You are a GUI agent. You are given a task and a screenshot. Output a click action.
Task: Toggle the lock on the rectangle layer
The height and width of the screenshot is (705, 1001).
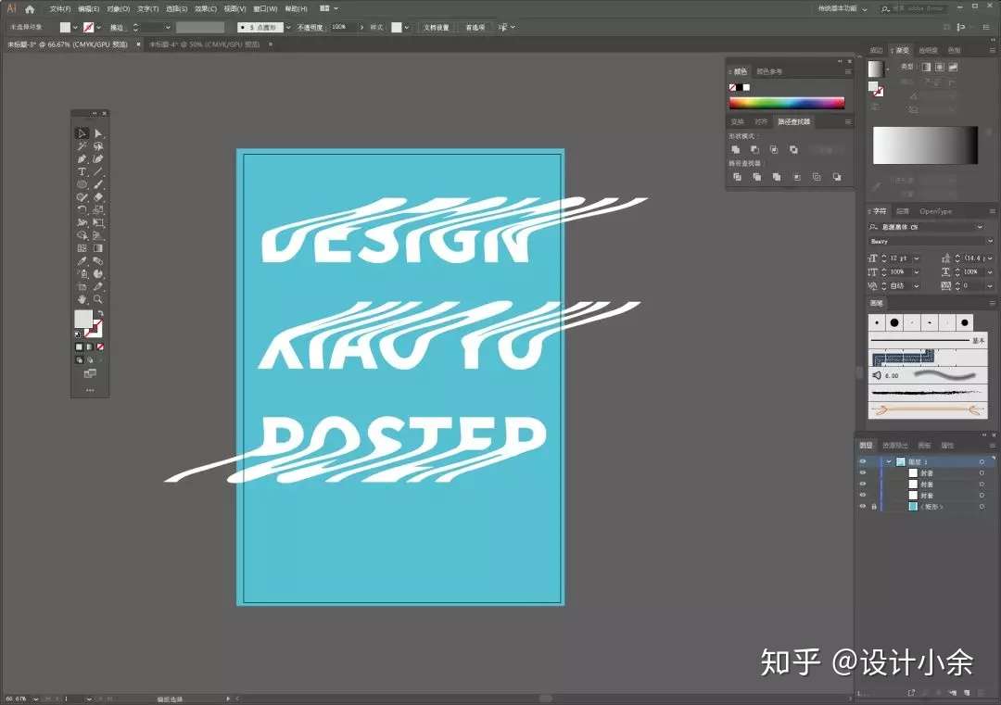[874, 507]
